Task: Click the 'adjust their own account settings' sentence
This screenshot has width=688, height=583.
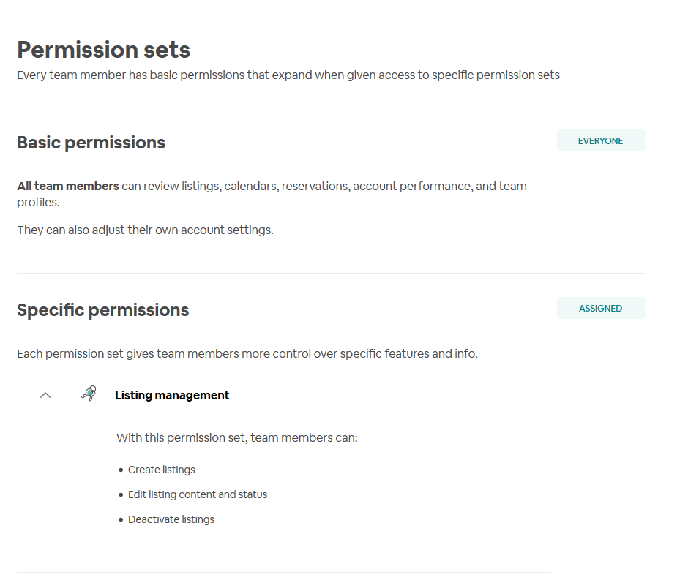Action: (145, 230)
